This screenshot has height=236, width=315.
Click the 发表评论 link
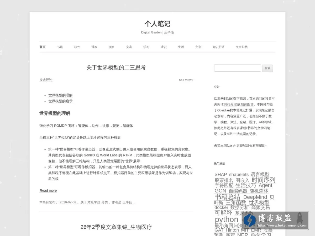pos(46,80)
